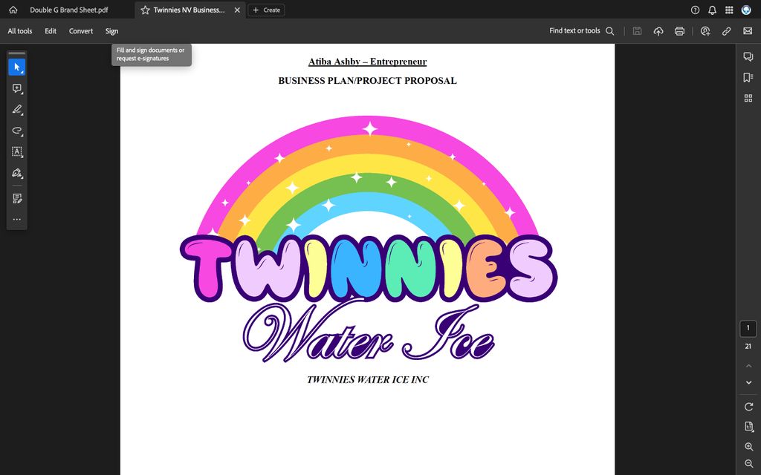Image resolution: width=761 pixels, height=475 pixels.
Task: Select the Add comment tool
Action: (17, 88)
